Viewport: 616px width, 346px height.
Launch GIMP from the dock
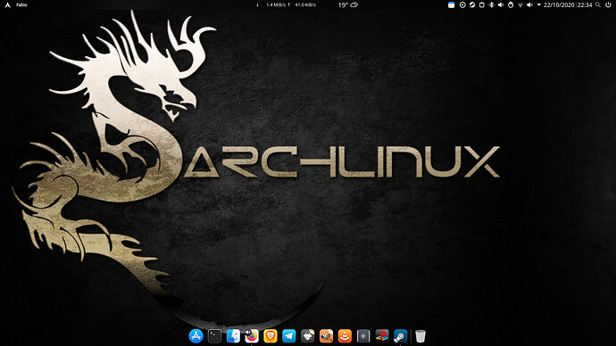(x=326, y=336)
